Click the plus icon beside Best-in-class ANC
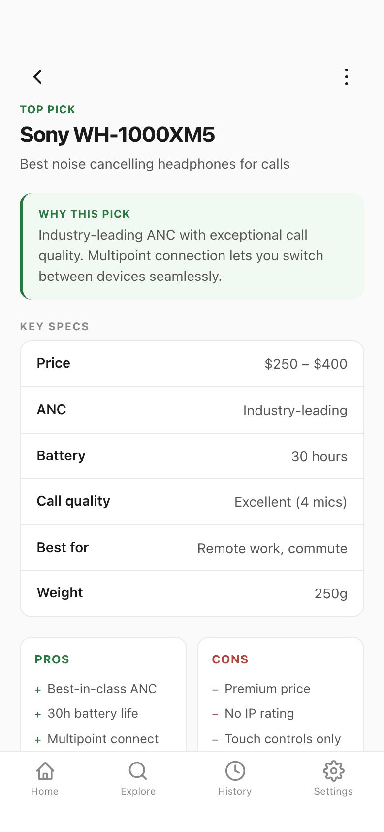The height and width of the screenshot is (832, 384). 38,690
